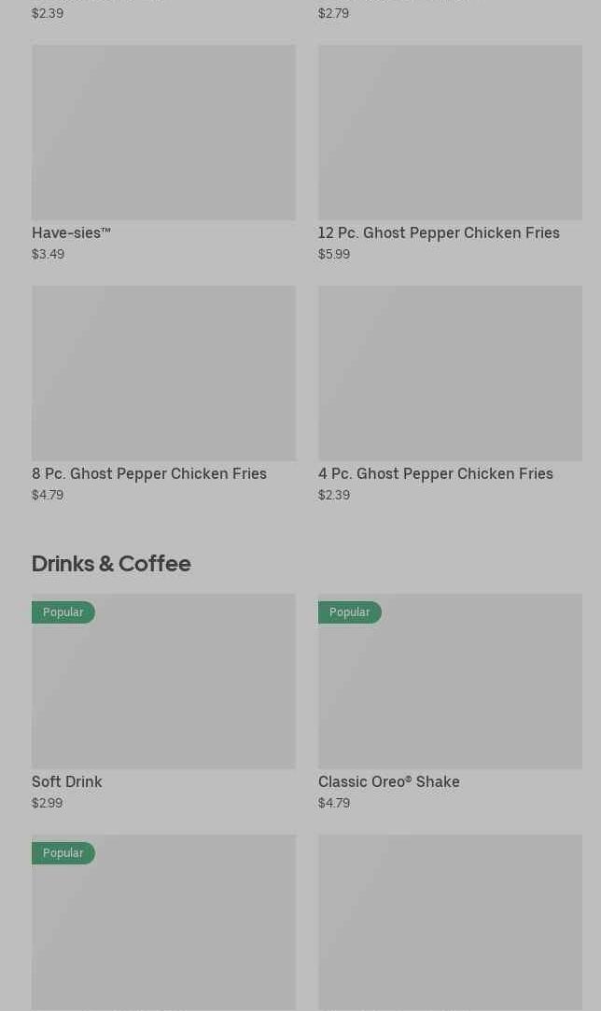This screenshot has width=601, height=1011.
Task: Select the Classic Oreo® Shake title
Action: (x=389, y=781)
